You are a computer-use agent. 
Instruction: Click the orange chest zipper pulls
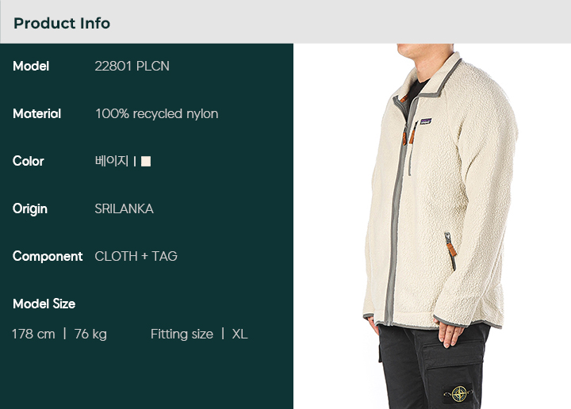coord(408,134)
